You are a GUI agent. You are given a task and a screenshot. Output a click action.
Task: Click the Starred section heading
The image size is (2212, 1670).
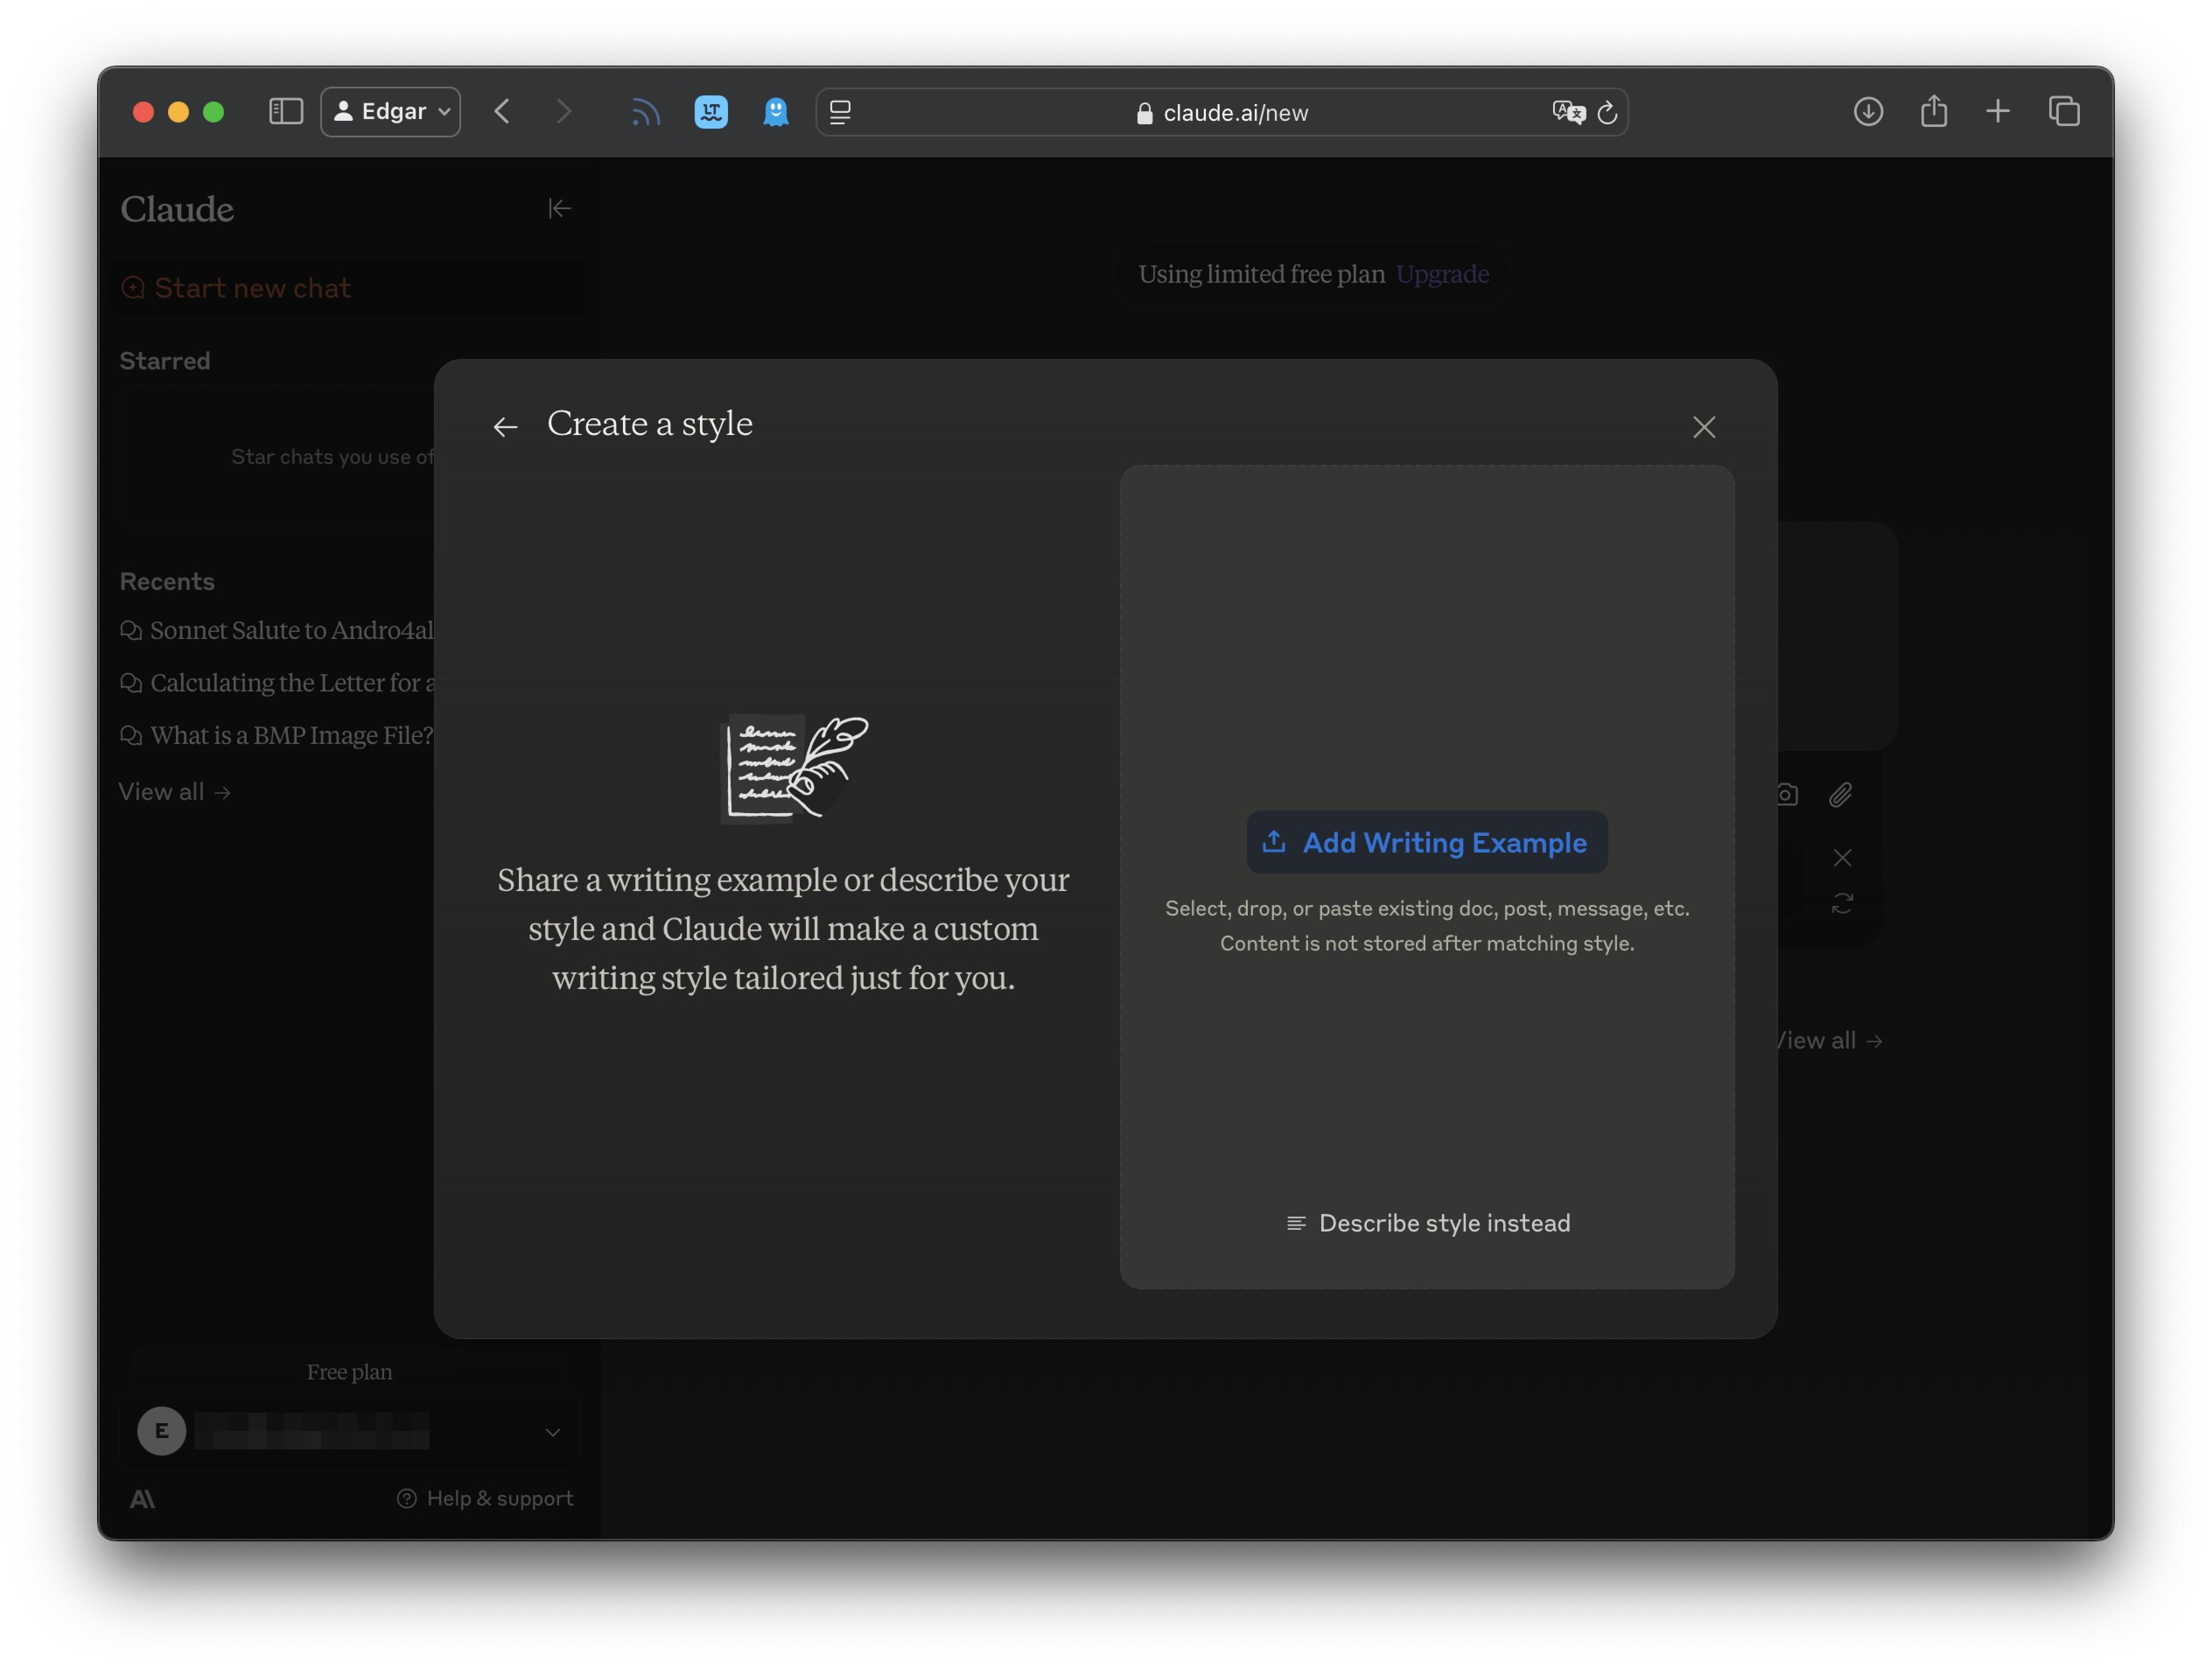(165, 361)
